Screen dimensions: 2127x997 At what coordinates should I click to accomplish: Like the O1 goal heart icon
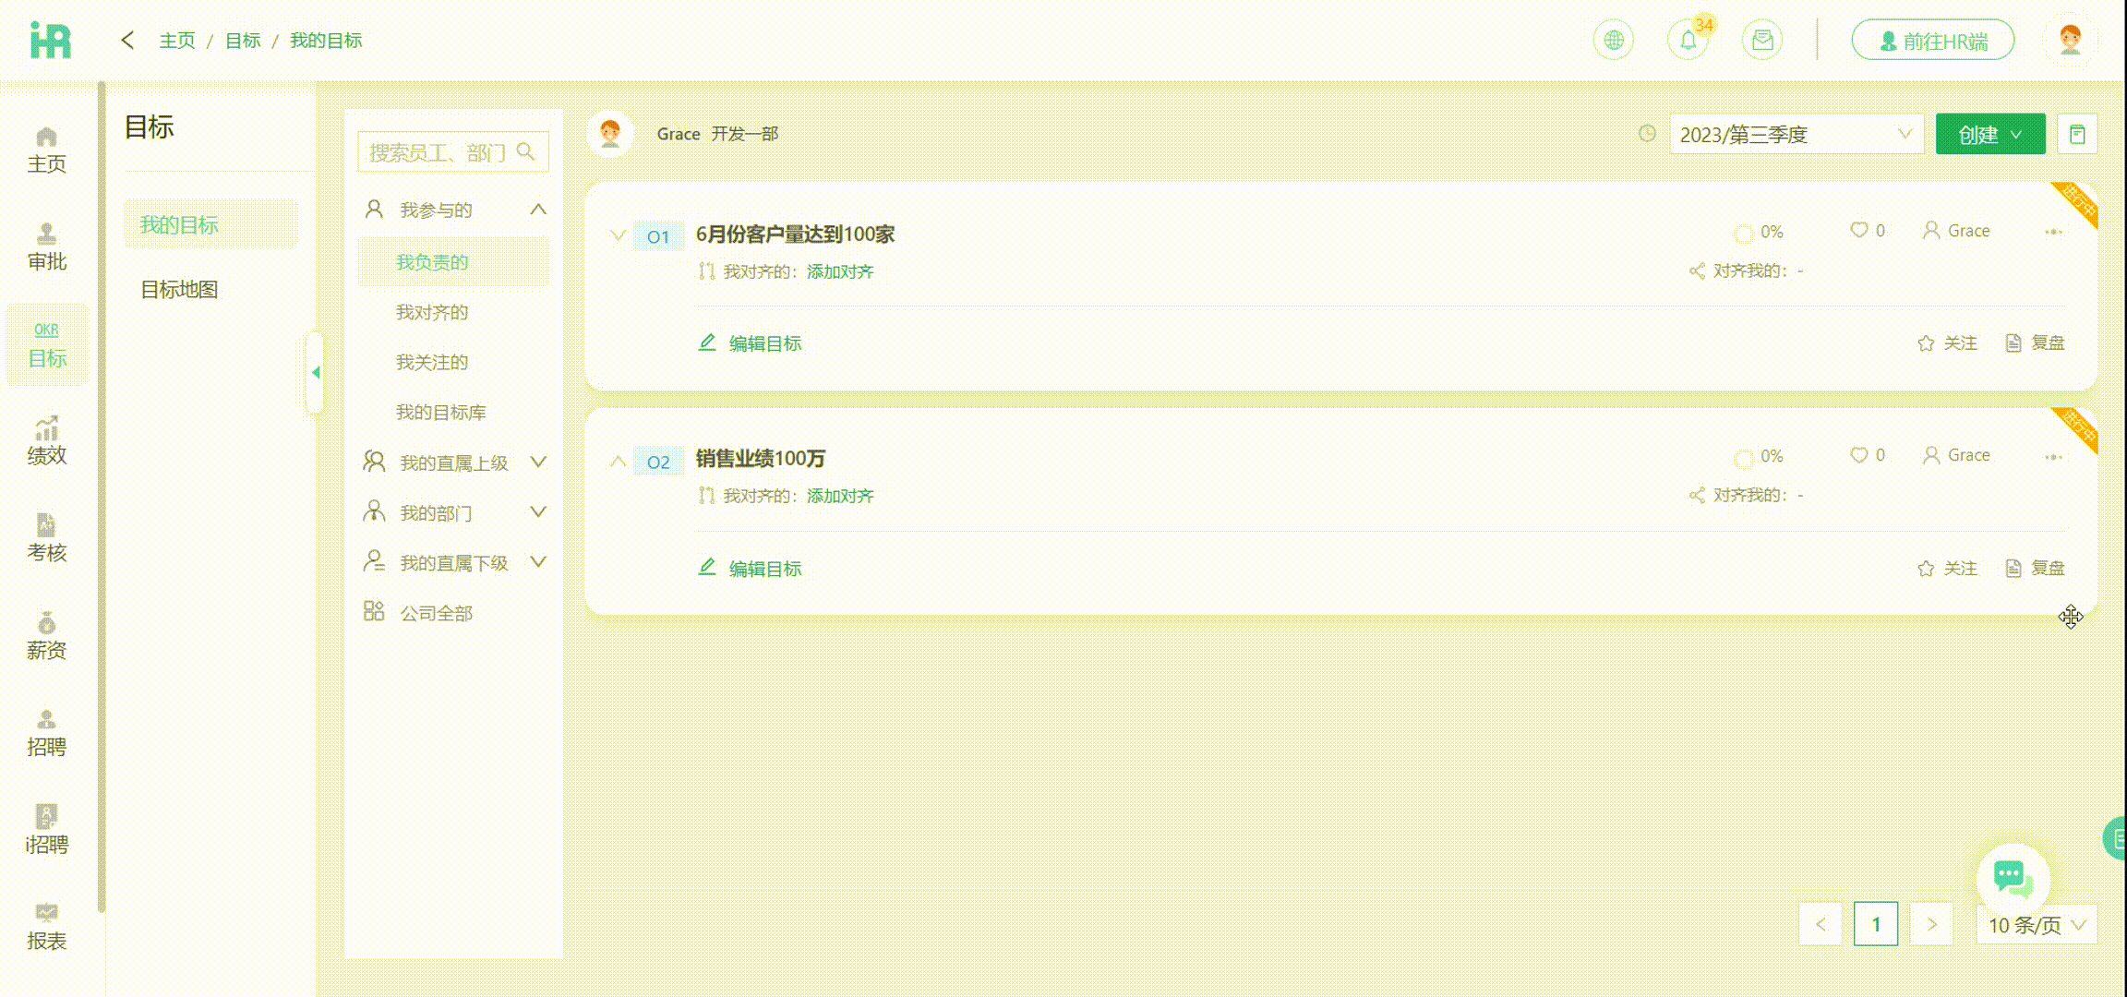pyautogui.click(x=1859, y=230)
